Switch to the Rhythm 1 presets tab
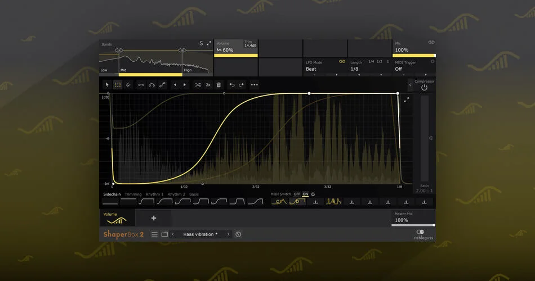The height and width of the screenshot is (281, 535). 154,194
